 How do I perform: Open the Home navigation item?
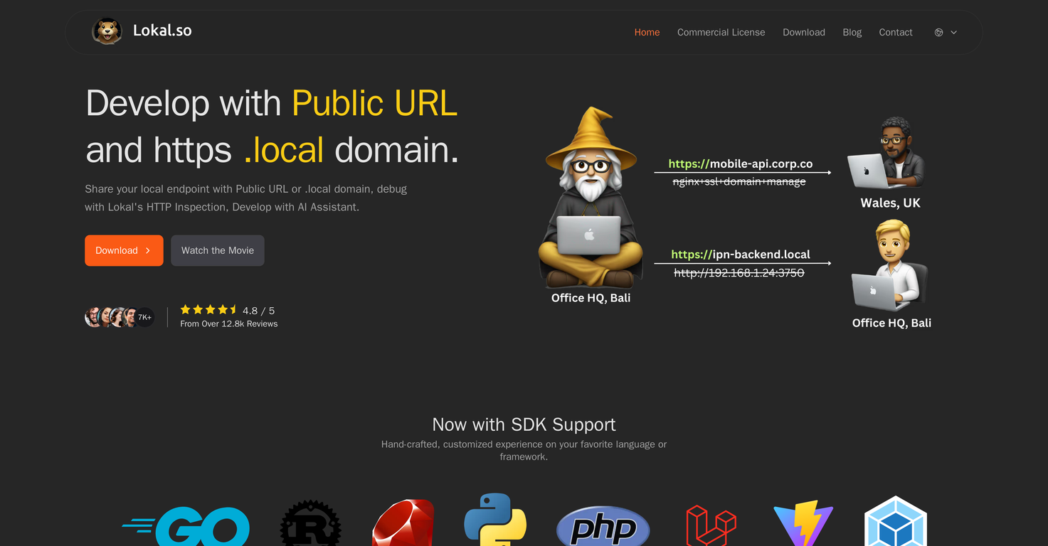[647, 32]
